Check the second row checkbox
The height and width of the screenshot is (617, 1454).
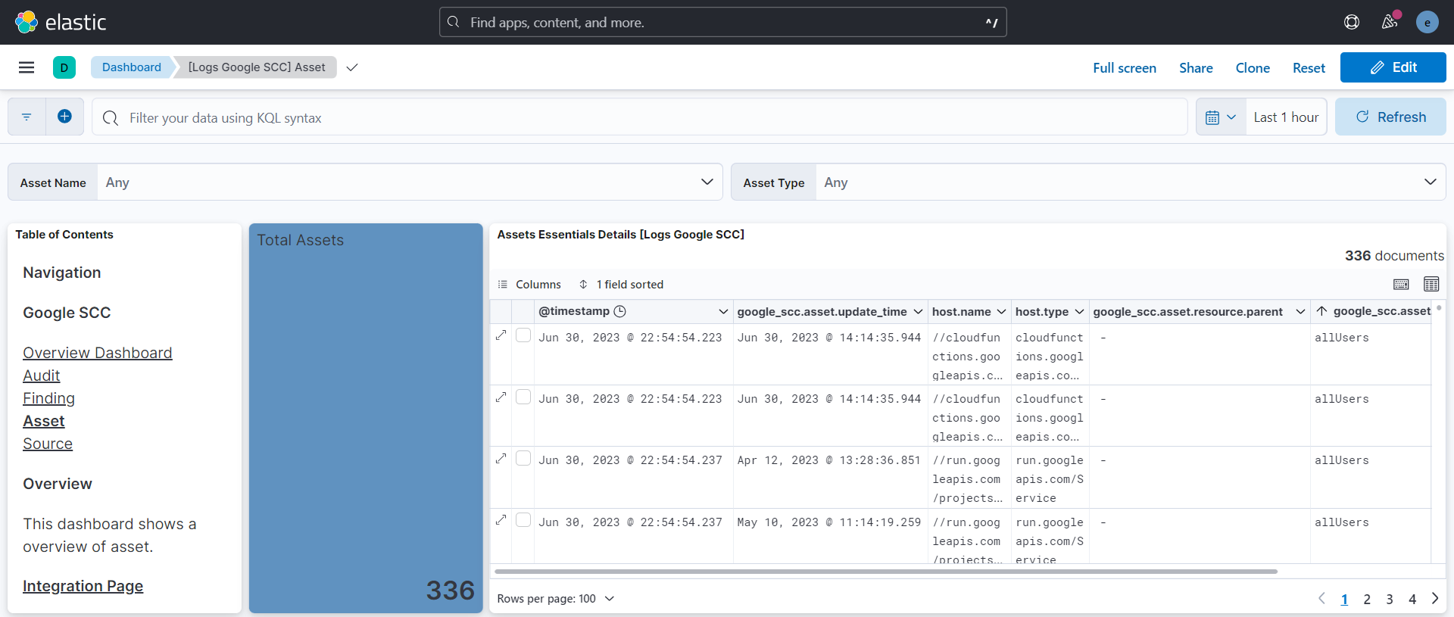[523, 397]
